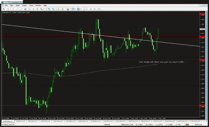Click the Default profile in status bar

pos(107,125)
